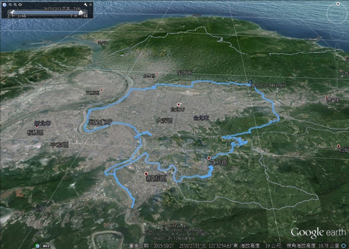Click the 台北市 red star capital marker

coord(178,104)
